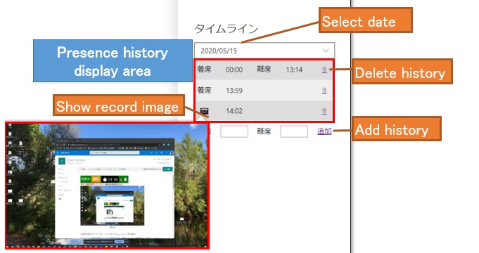This screenshot has height=253, width=479.
Task: Open the recorded desktop screenshot thumbnail
Action: 107,186
